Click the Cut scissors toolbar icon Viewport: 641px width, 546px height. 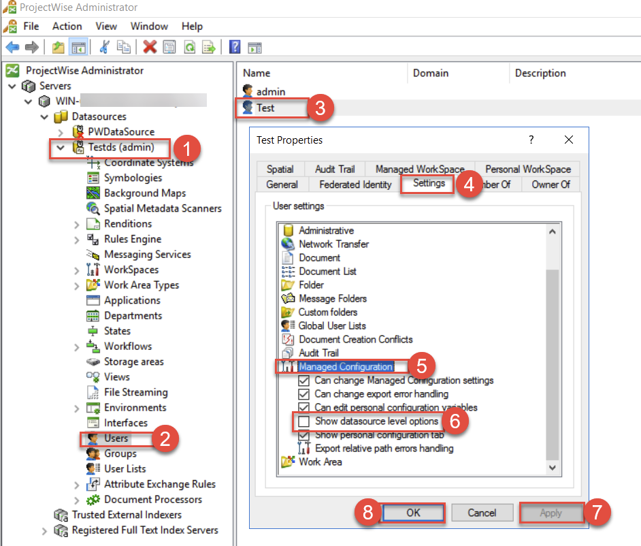[x=104, y=46]
